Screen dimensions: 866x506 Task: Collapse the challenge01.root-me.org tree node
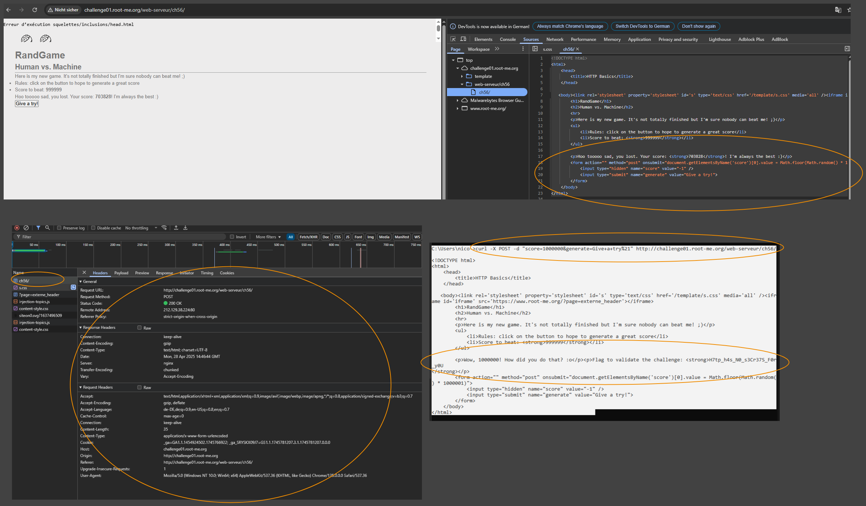coord(458,68)
